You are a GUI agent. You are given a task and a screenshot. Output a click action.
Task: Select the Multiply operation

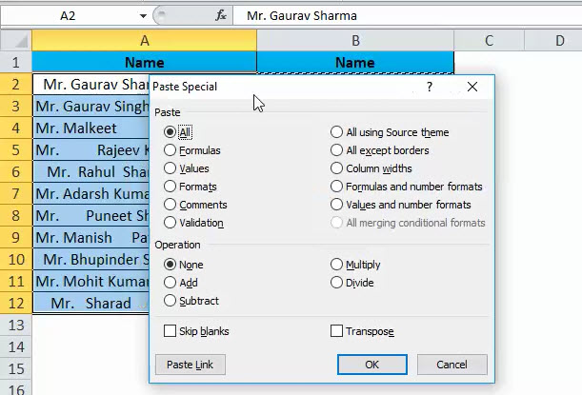[336, 265]
